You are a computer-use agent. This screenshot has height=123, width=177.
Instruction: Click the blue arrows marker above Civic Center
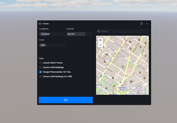coord(126,75)
